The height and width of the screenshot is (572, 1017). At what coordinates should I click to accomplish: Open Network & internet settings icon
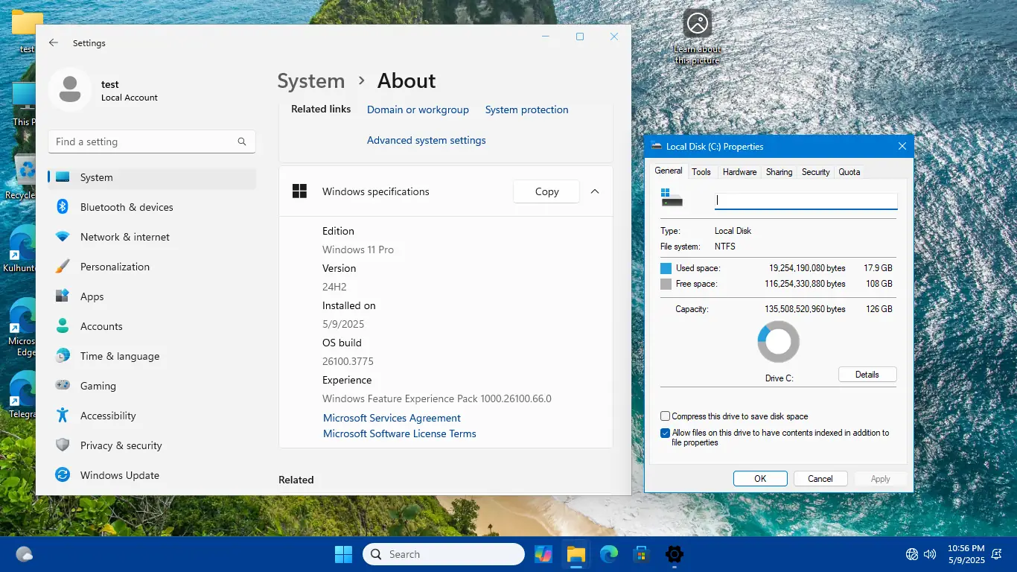pos(63,237)
